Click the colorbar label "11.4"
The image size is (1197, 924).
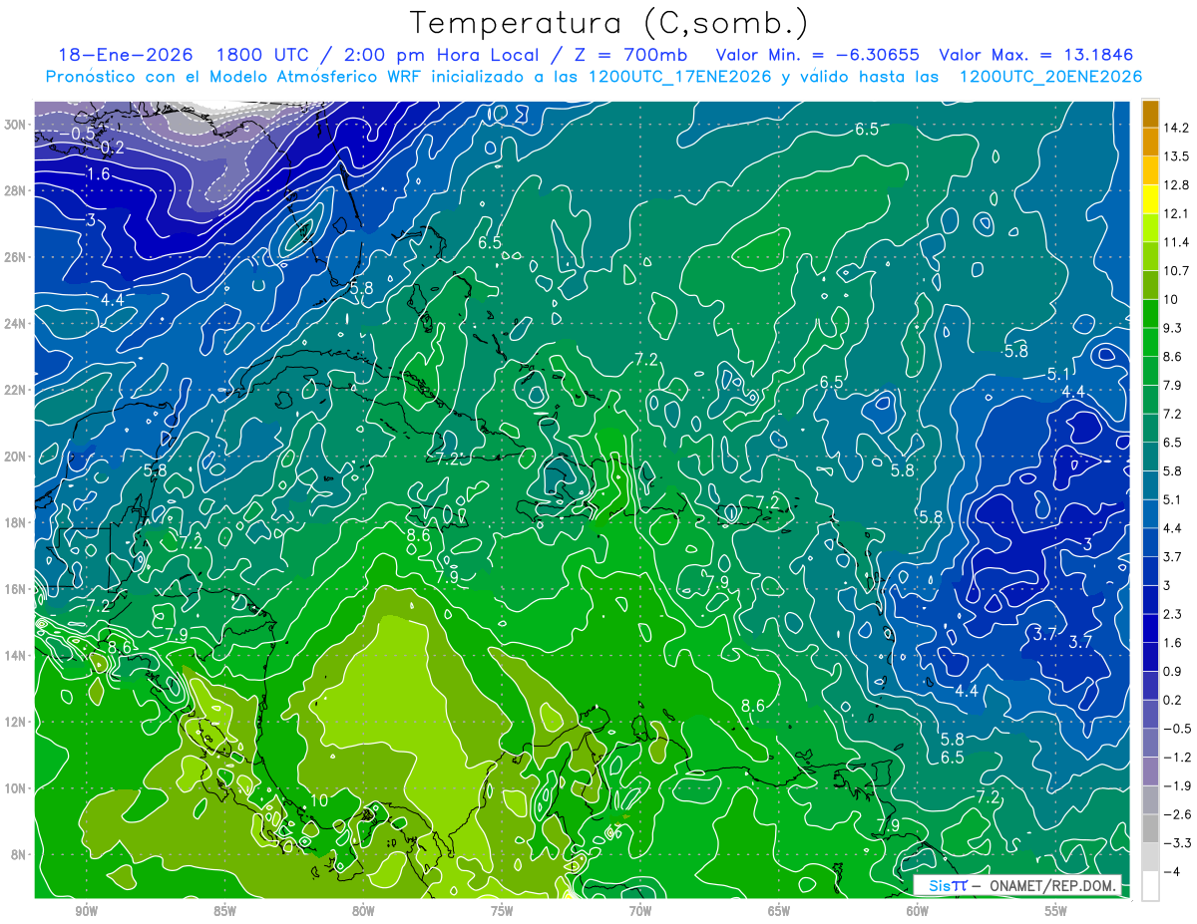(x=1175, y=242)
